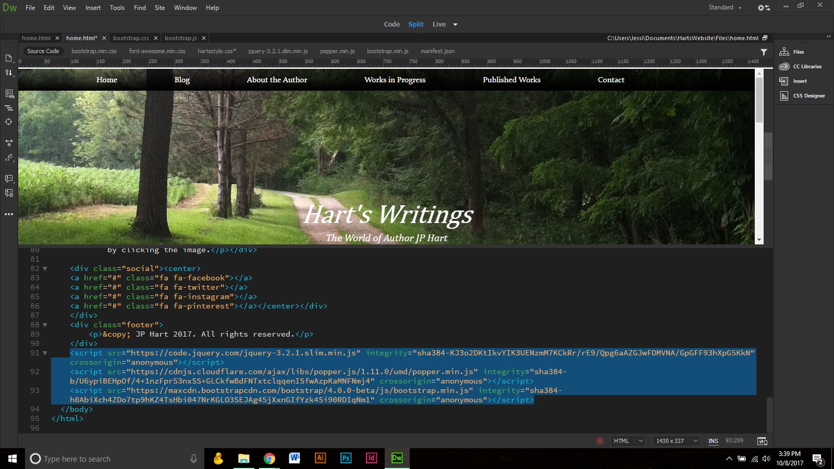The image size is (834, 469).
Task: Click the Contact nav link
Action: coord(611,80)
